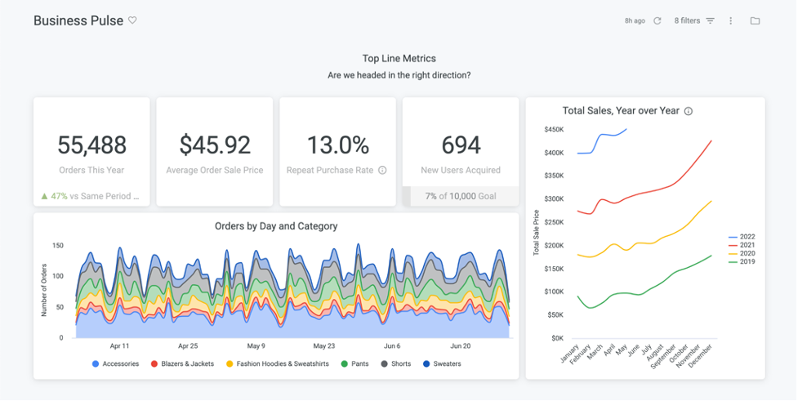Viewport: 798px width, 401px height.
Task: Favorite the Business Pulse dashboard heart icon
Action: coord(132,20)
